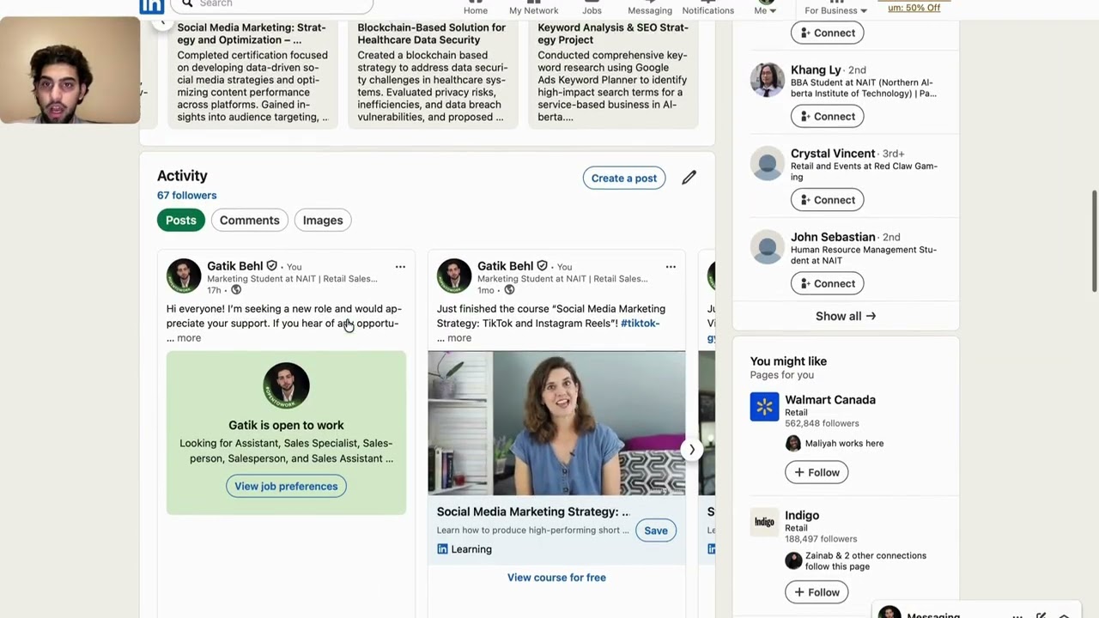This screenshot has width=1099, height=618.
Task: Follow Walmart Canada page
Action: [817, 472]
